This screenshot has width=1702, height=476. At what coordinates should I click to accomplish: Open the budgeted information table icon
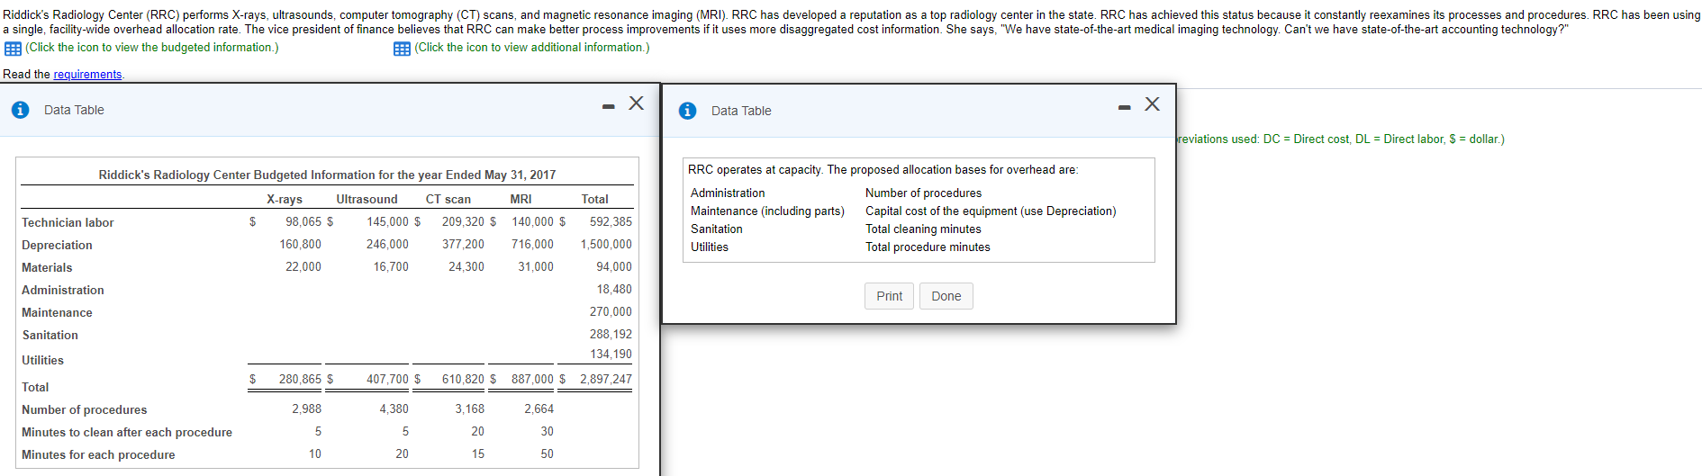(13, 49)
